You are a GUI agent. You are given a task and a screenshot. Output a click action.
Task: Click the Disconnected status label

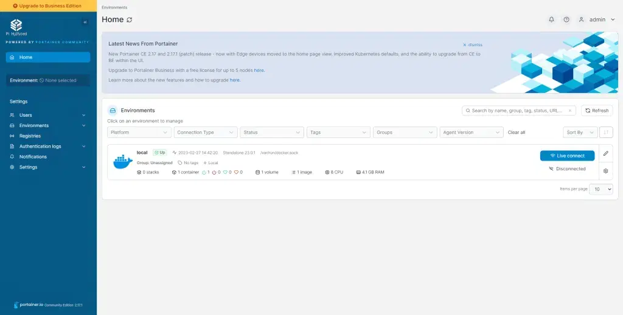[x=568, y=169]
